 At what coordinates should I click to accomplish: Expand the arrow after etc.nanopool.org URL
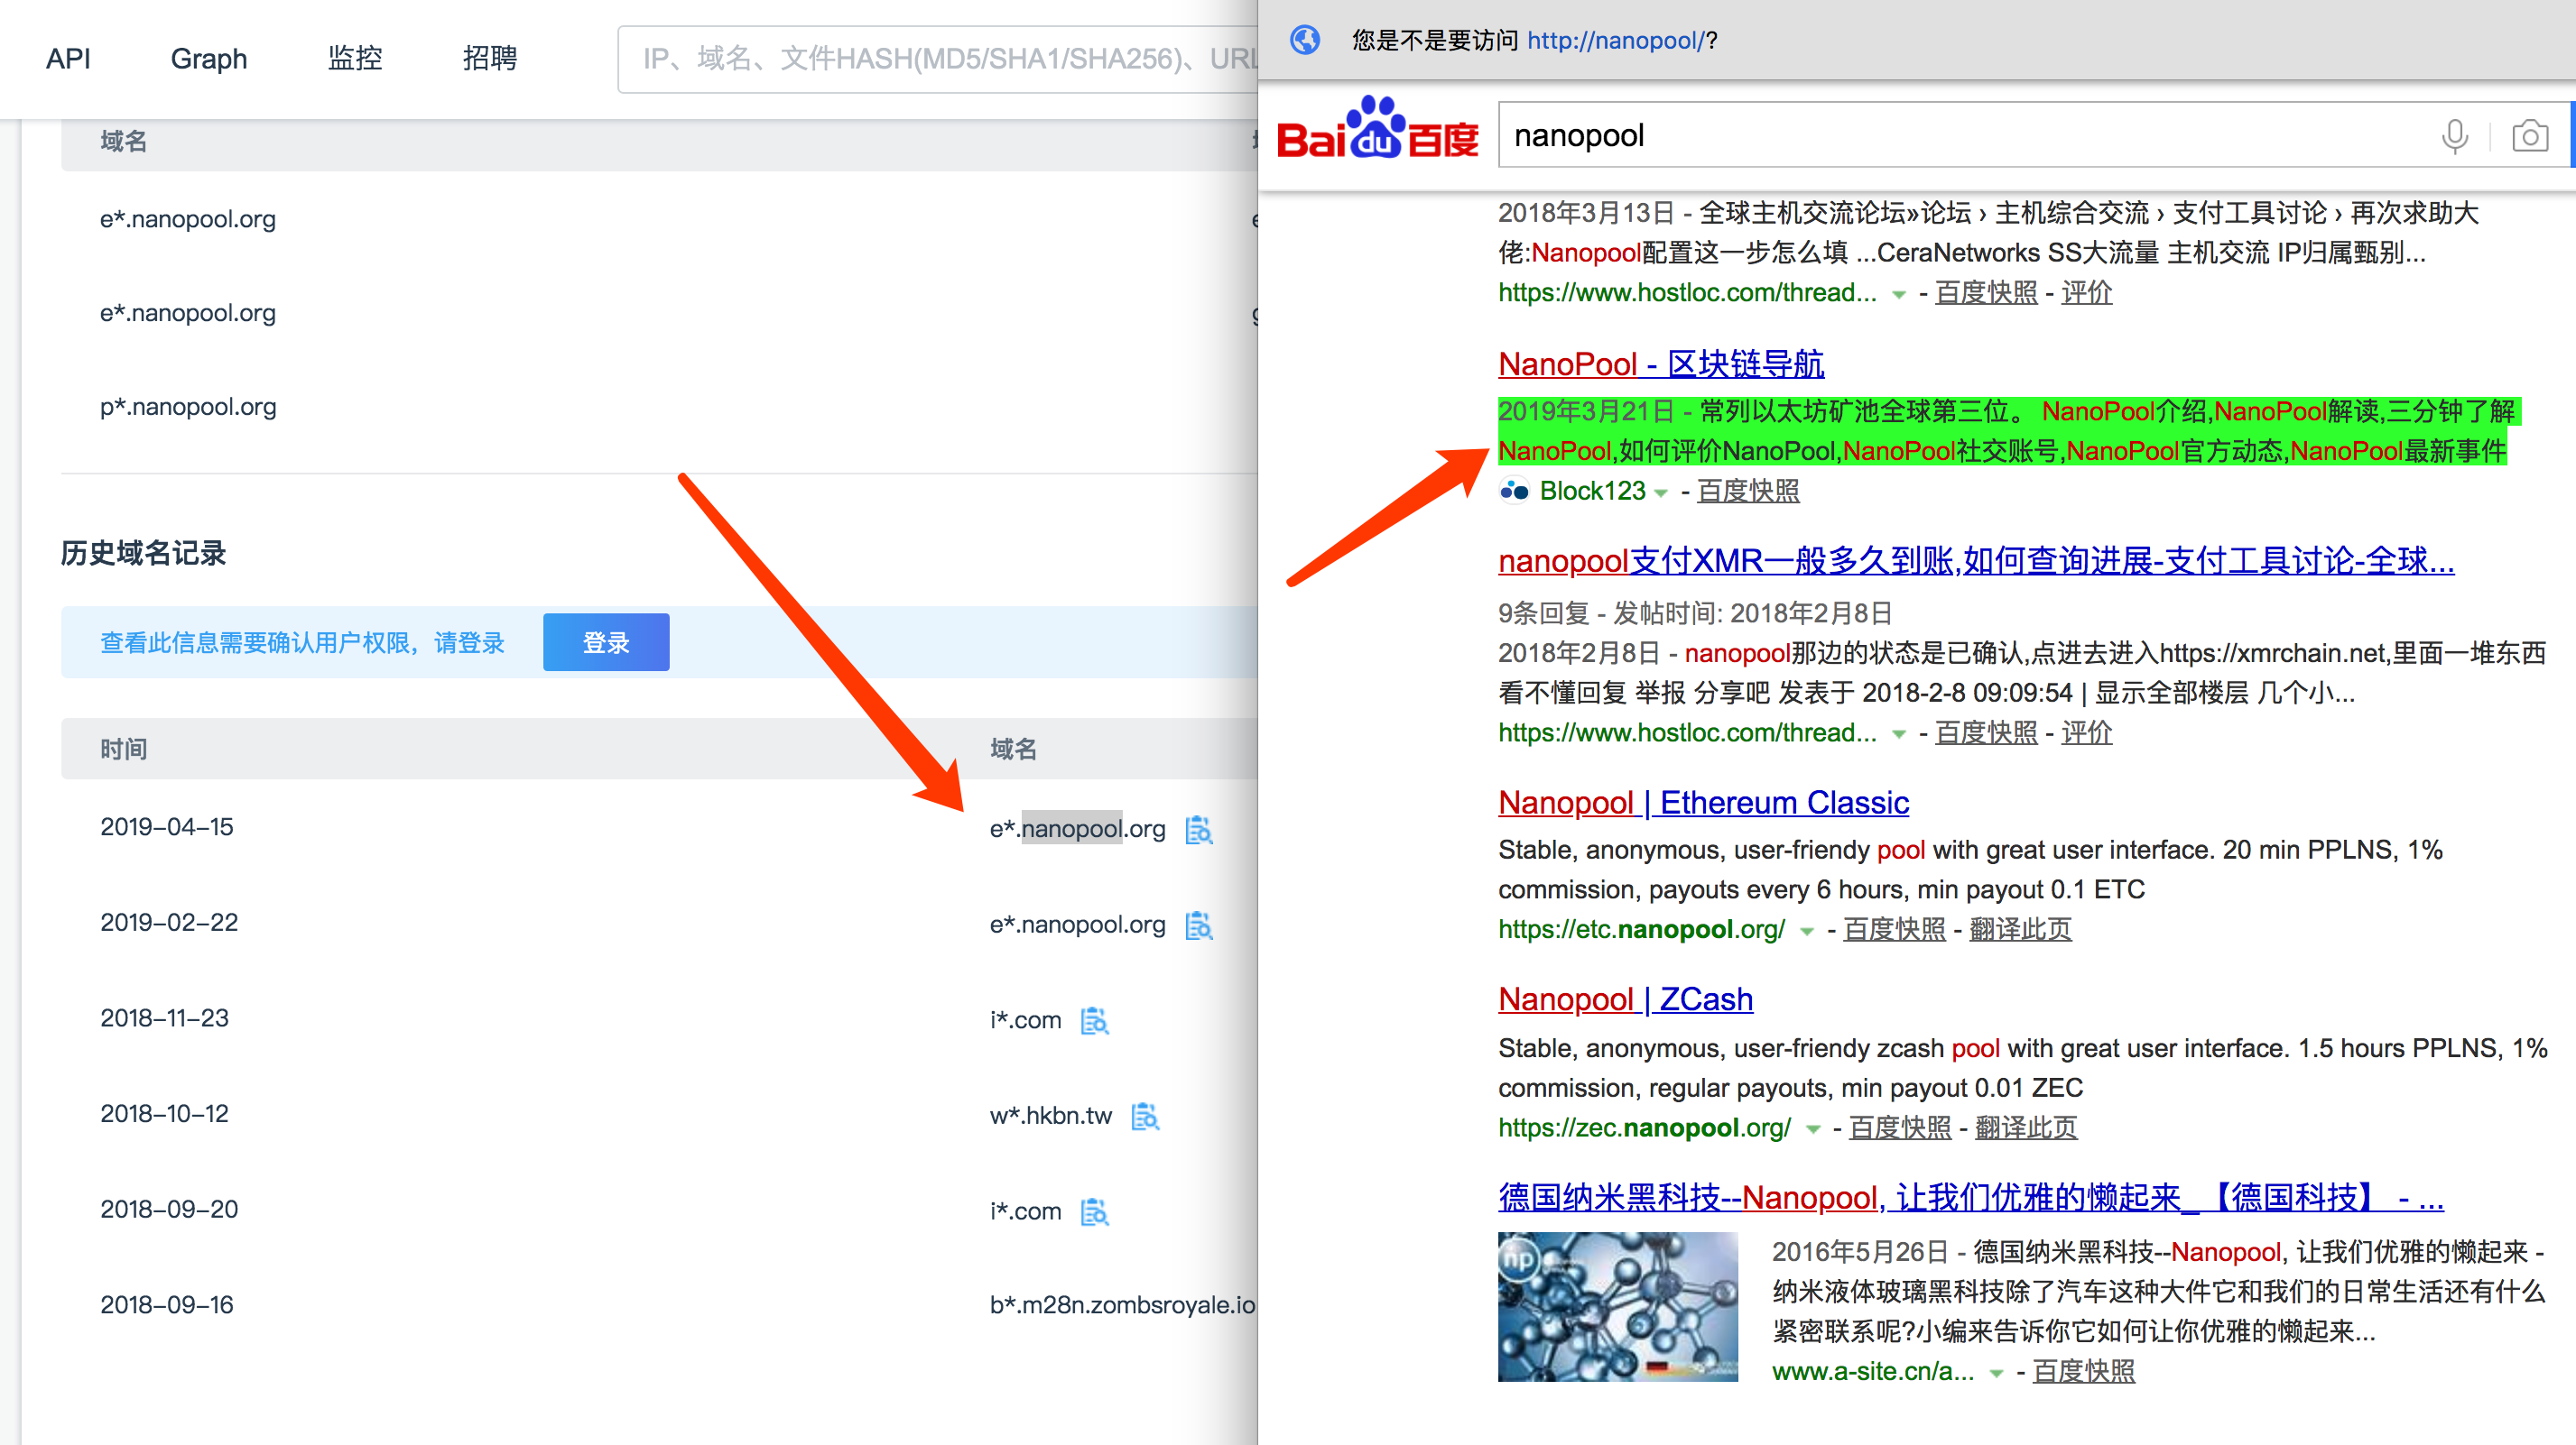[x=1806, y=932]
